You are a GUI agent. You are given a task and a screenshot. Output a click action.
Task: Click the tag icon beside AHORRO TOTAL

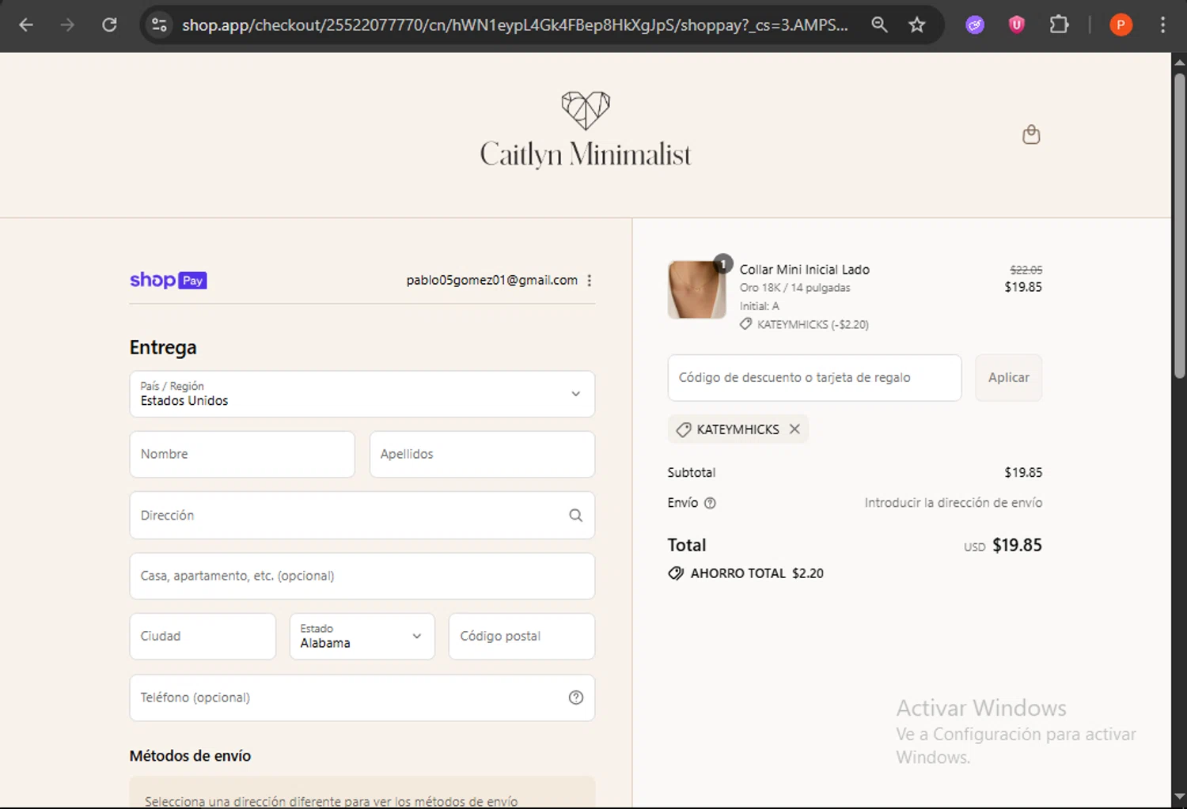(676, 573)
